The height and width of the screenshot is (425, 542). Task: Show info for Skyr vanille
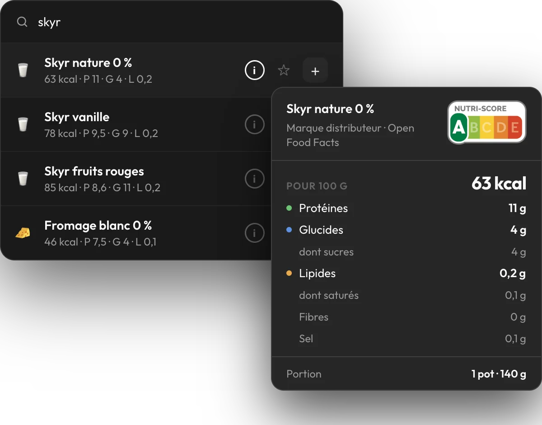[x=254, y=124]
